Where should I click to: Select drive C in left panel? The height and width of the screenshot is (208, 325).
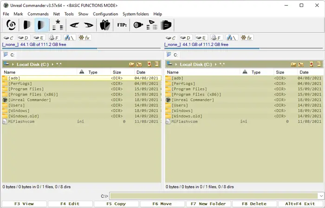(8, 38)
